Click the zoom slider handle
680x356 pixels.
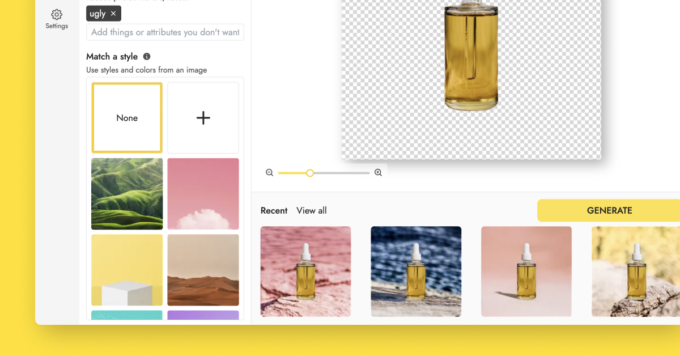click(310, 173)
